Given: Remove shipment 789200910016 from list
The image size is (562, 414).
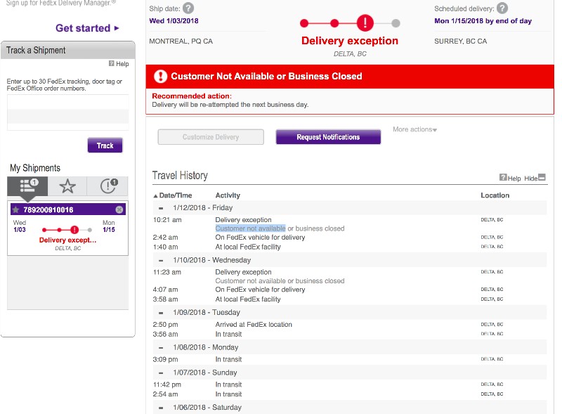Looking at the screenshot, I should click(x=119, y=209).
